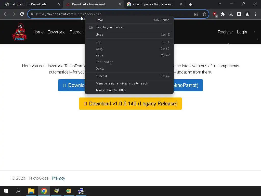Toggle Always show full URLs
This screenshot has width=261, height=196.
coord(129,90)
